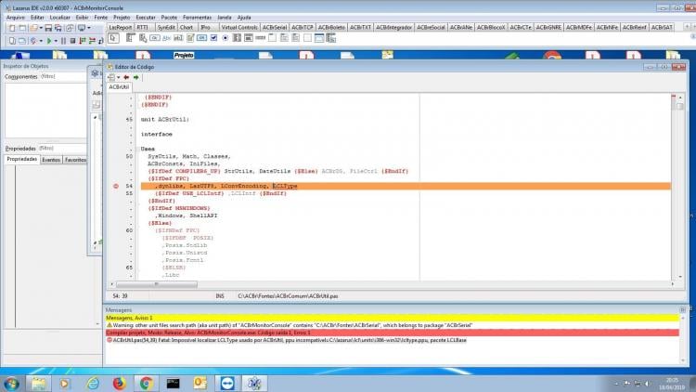Switch to the LazReport palette tab

point(121,28)
